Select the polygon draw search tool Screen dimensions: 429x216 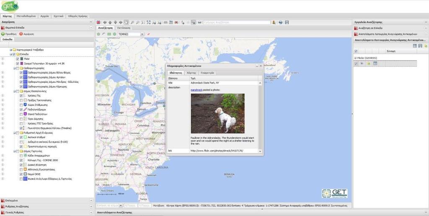(x=98, y=34)
